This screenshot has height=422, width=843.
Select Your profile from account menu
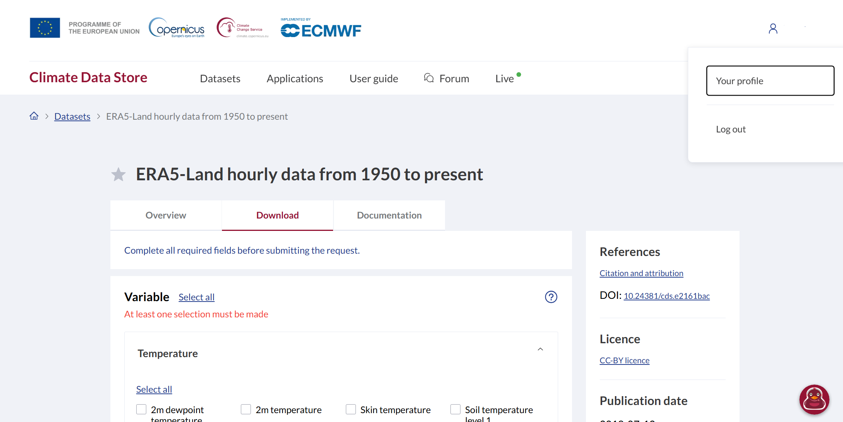770,81
